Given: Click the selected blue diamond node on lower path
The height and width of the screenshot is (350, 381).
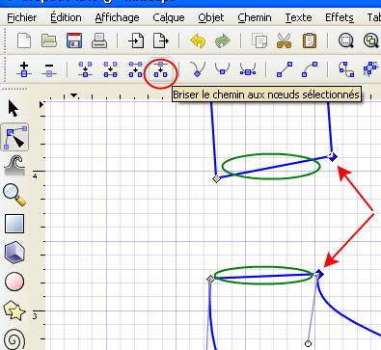Looking at the screenshot, I should tap(318, 274).
